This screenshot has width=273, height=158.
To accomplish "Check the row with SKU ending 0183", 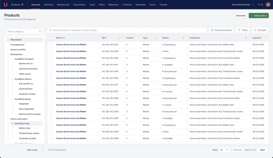I will 51,78.
